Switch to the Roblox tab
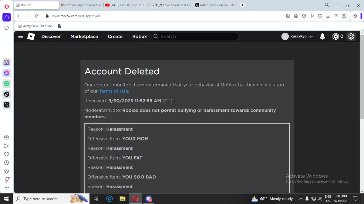The width and height of the screenshot is (364, 204). [36, 5]
